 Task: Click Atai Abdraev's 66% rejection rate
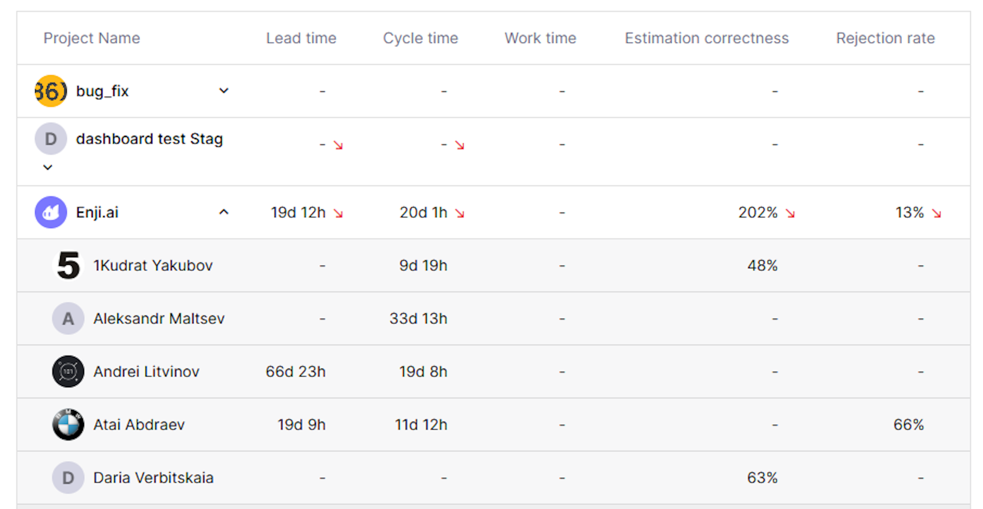(908, 425)
